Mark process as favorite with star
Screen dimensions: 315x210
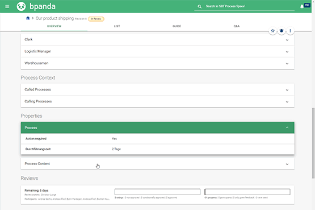point(272,31)
